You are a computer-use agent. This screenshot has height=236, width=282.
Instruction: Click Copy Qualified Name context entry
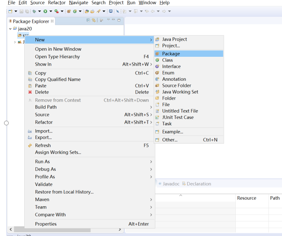pyautogui.click(x=90, y=79)
